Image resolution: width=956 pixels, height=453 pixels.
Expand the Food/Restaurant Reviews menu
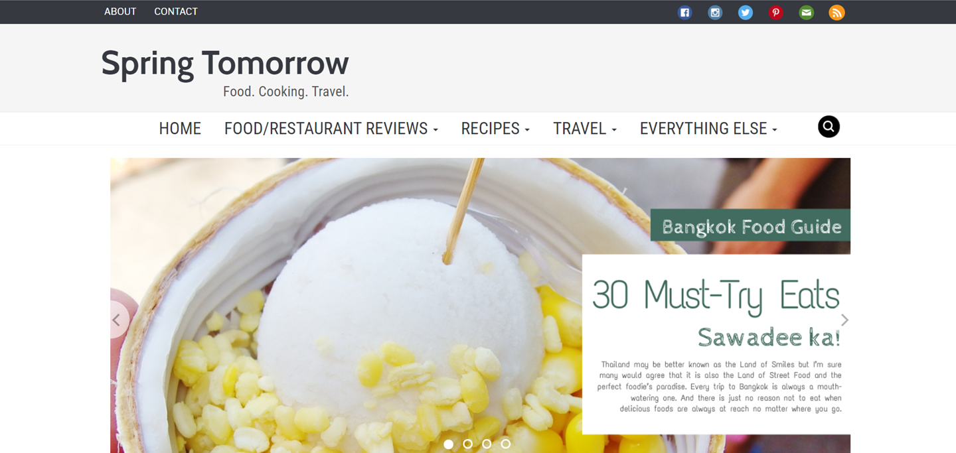click(331, 129)
